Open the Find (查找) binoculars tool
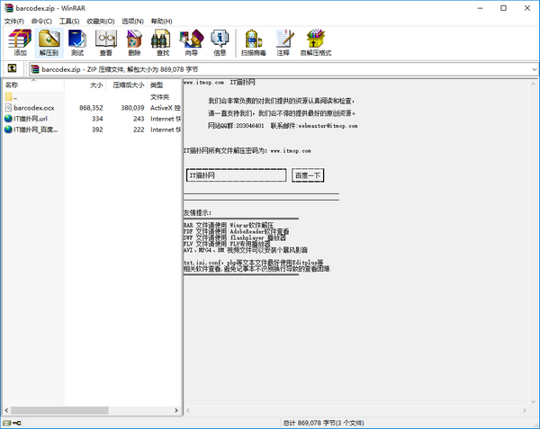 coord(163,42)
